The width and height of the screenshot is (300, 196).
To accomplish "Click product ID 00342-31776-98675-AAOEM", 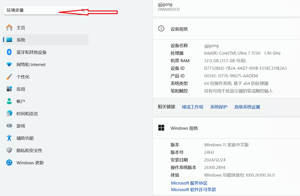I will 231,76.
